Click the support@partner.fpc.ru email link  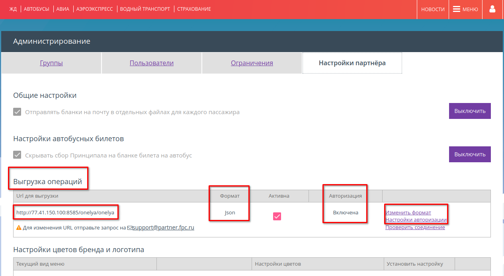click(x=163, y=228)
